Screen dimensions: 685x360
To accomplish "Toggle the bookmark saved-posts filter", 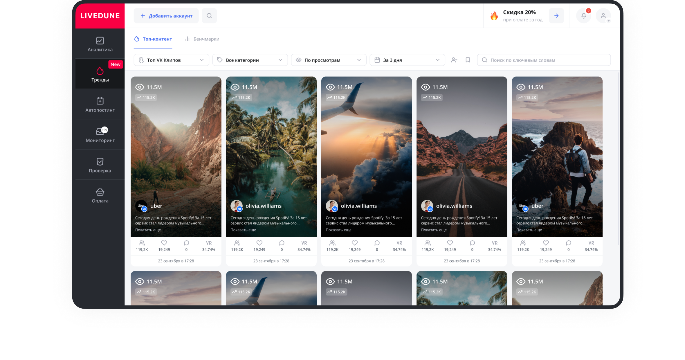I will 468,60.
